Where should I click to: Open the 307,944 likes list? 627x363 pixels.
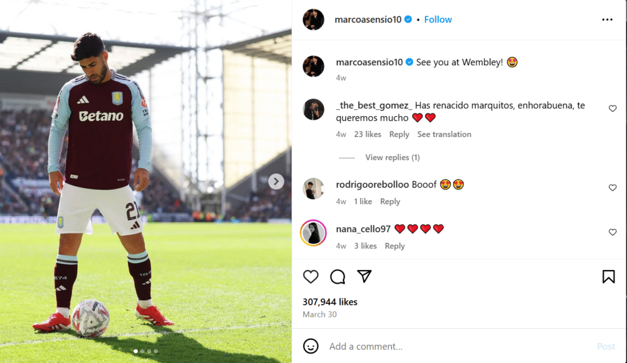(x=331, y=301)
